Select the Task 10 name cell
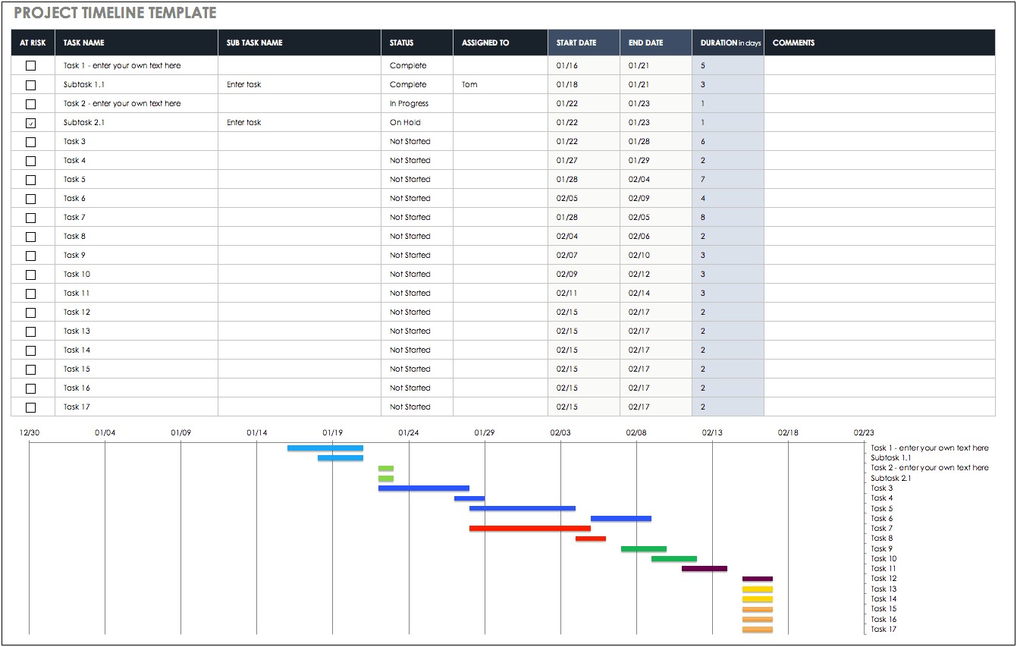The image size is (1017, 647). click(137, 274)
